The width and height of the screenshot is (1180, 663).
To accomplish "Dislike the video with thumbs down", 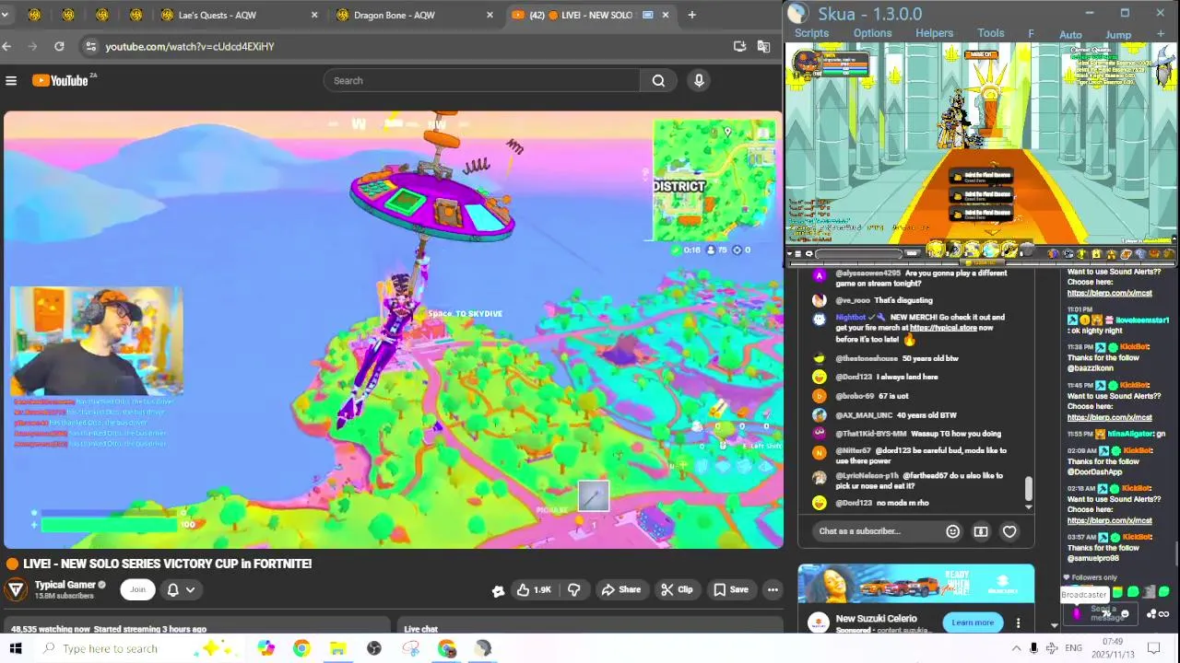I will pos(573,589).
